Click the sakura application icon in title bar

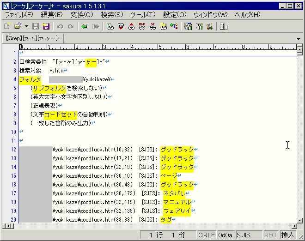6,6
